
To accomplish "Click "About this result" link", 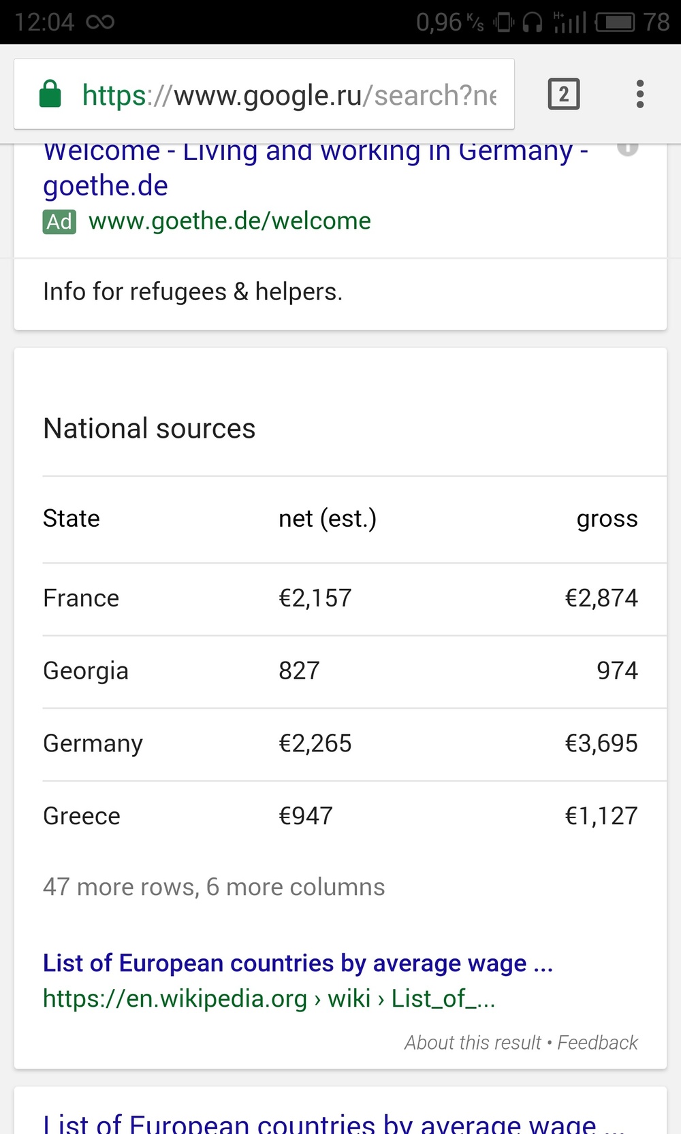I will click(x=473, y=1042).
